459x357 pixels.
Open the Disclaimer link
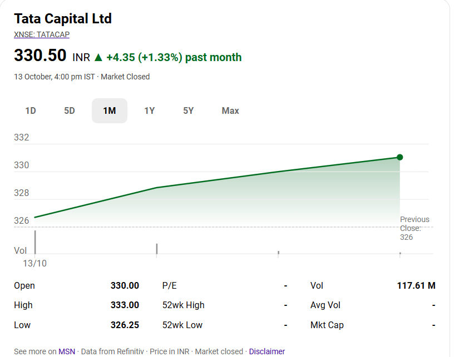[x=267, y=351]
